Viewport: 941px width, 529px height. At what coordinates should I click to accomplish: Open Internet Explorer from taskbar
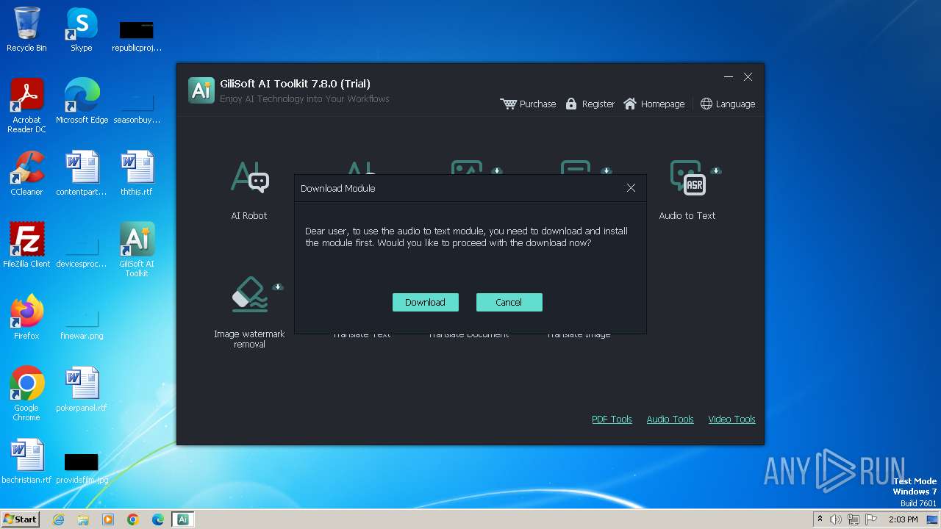point(58,519)
